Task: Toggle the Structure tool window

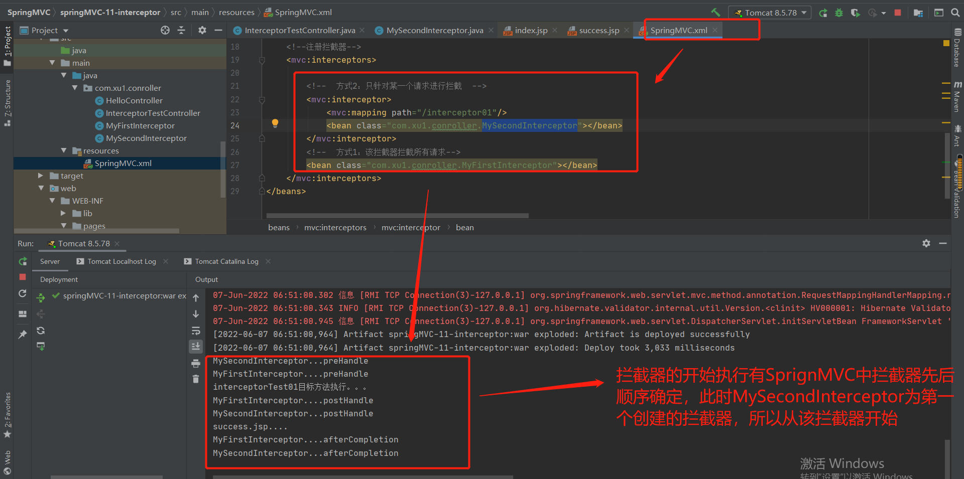Action: [7, 103]
